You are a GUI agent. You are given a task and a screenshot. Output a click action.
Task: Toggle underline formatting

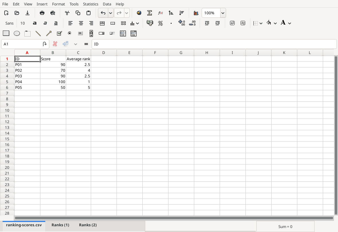point(56,23)
